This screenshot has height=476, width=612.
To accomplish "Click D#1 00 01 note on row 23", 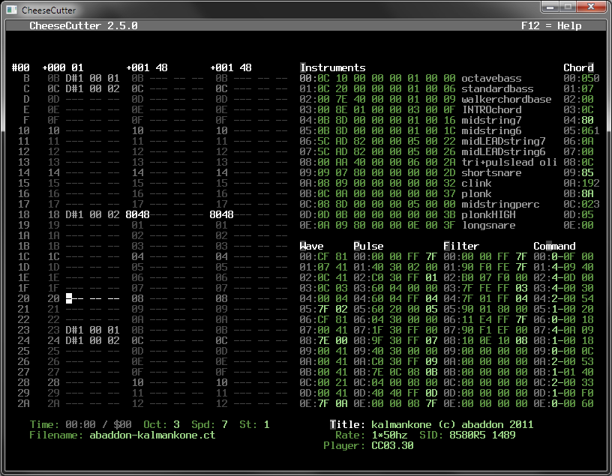I will coord(92,331).
